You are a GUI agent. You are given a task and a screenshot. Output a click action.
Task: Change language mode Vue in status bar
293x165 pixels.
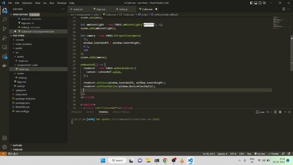(249, 154)
